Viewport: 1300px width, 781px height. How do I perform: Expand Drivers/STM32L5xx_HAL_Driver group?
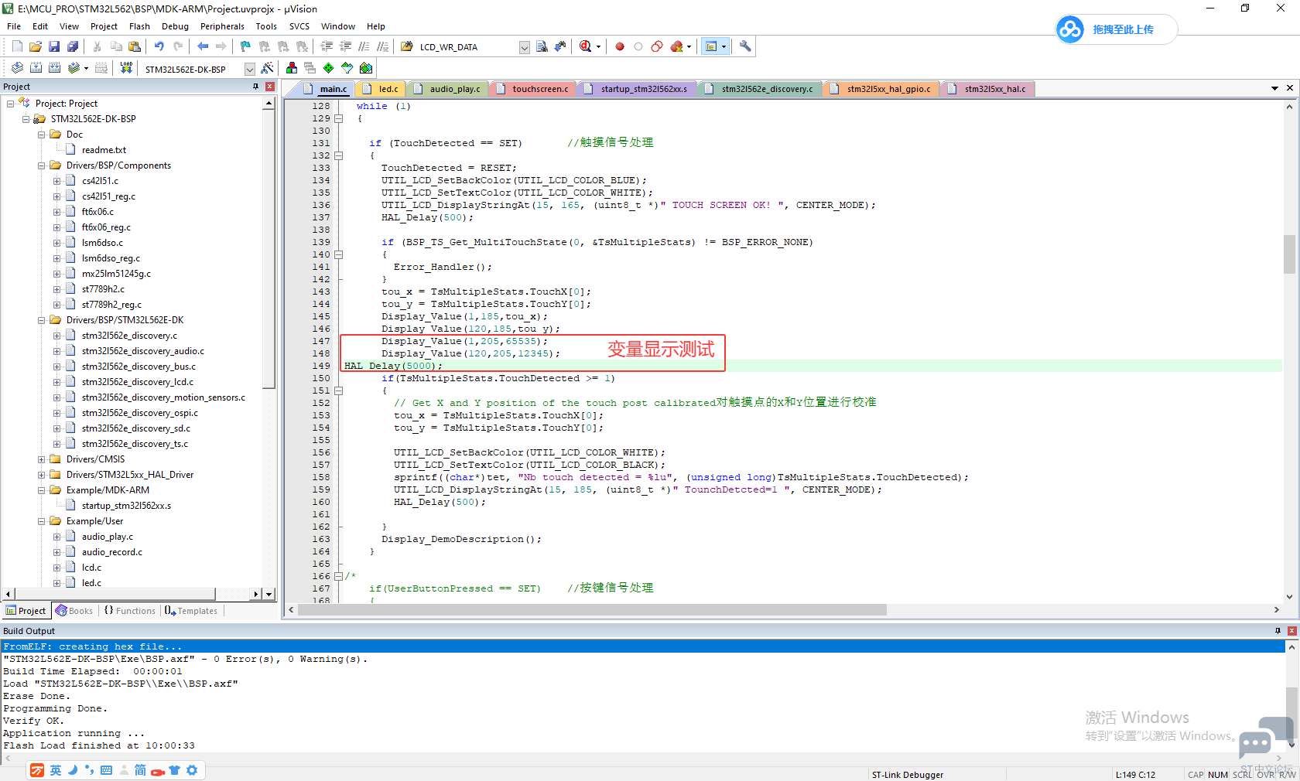point(42,475)
